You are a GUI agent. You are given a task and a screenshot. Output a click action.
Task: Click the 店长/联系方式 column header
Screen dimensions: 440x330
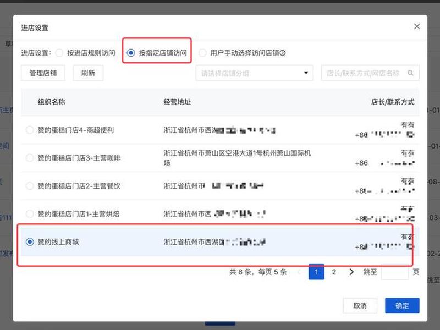393,102
